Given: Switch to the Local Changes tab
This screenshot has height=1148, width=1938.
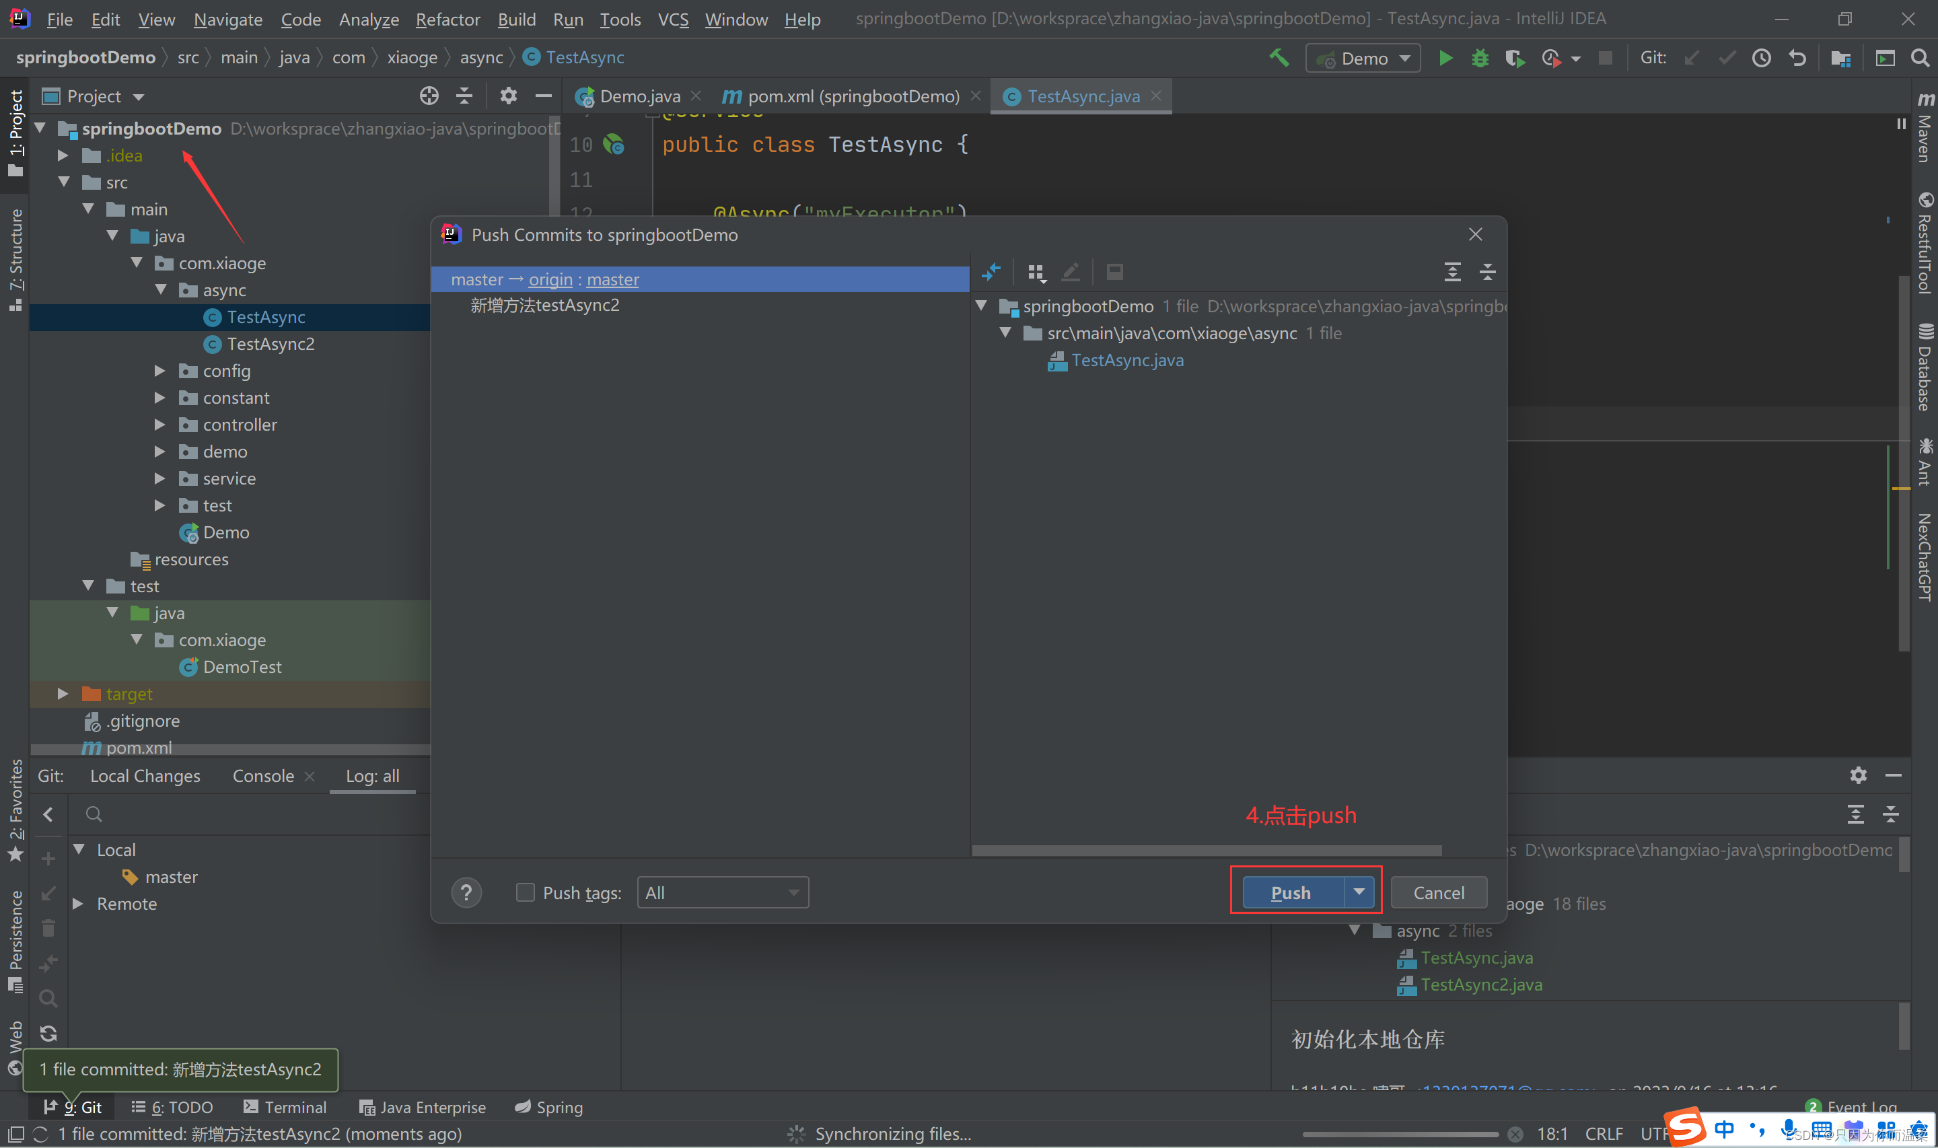Looking at the screenshot, I should [145, 776].
